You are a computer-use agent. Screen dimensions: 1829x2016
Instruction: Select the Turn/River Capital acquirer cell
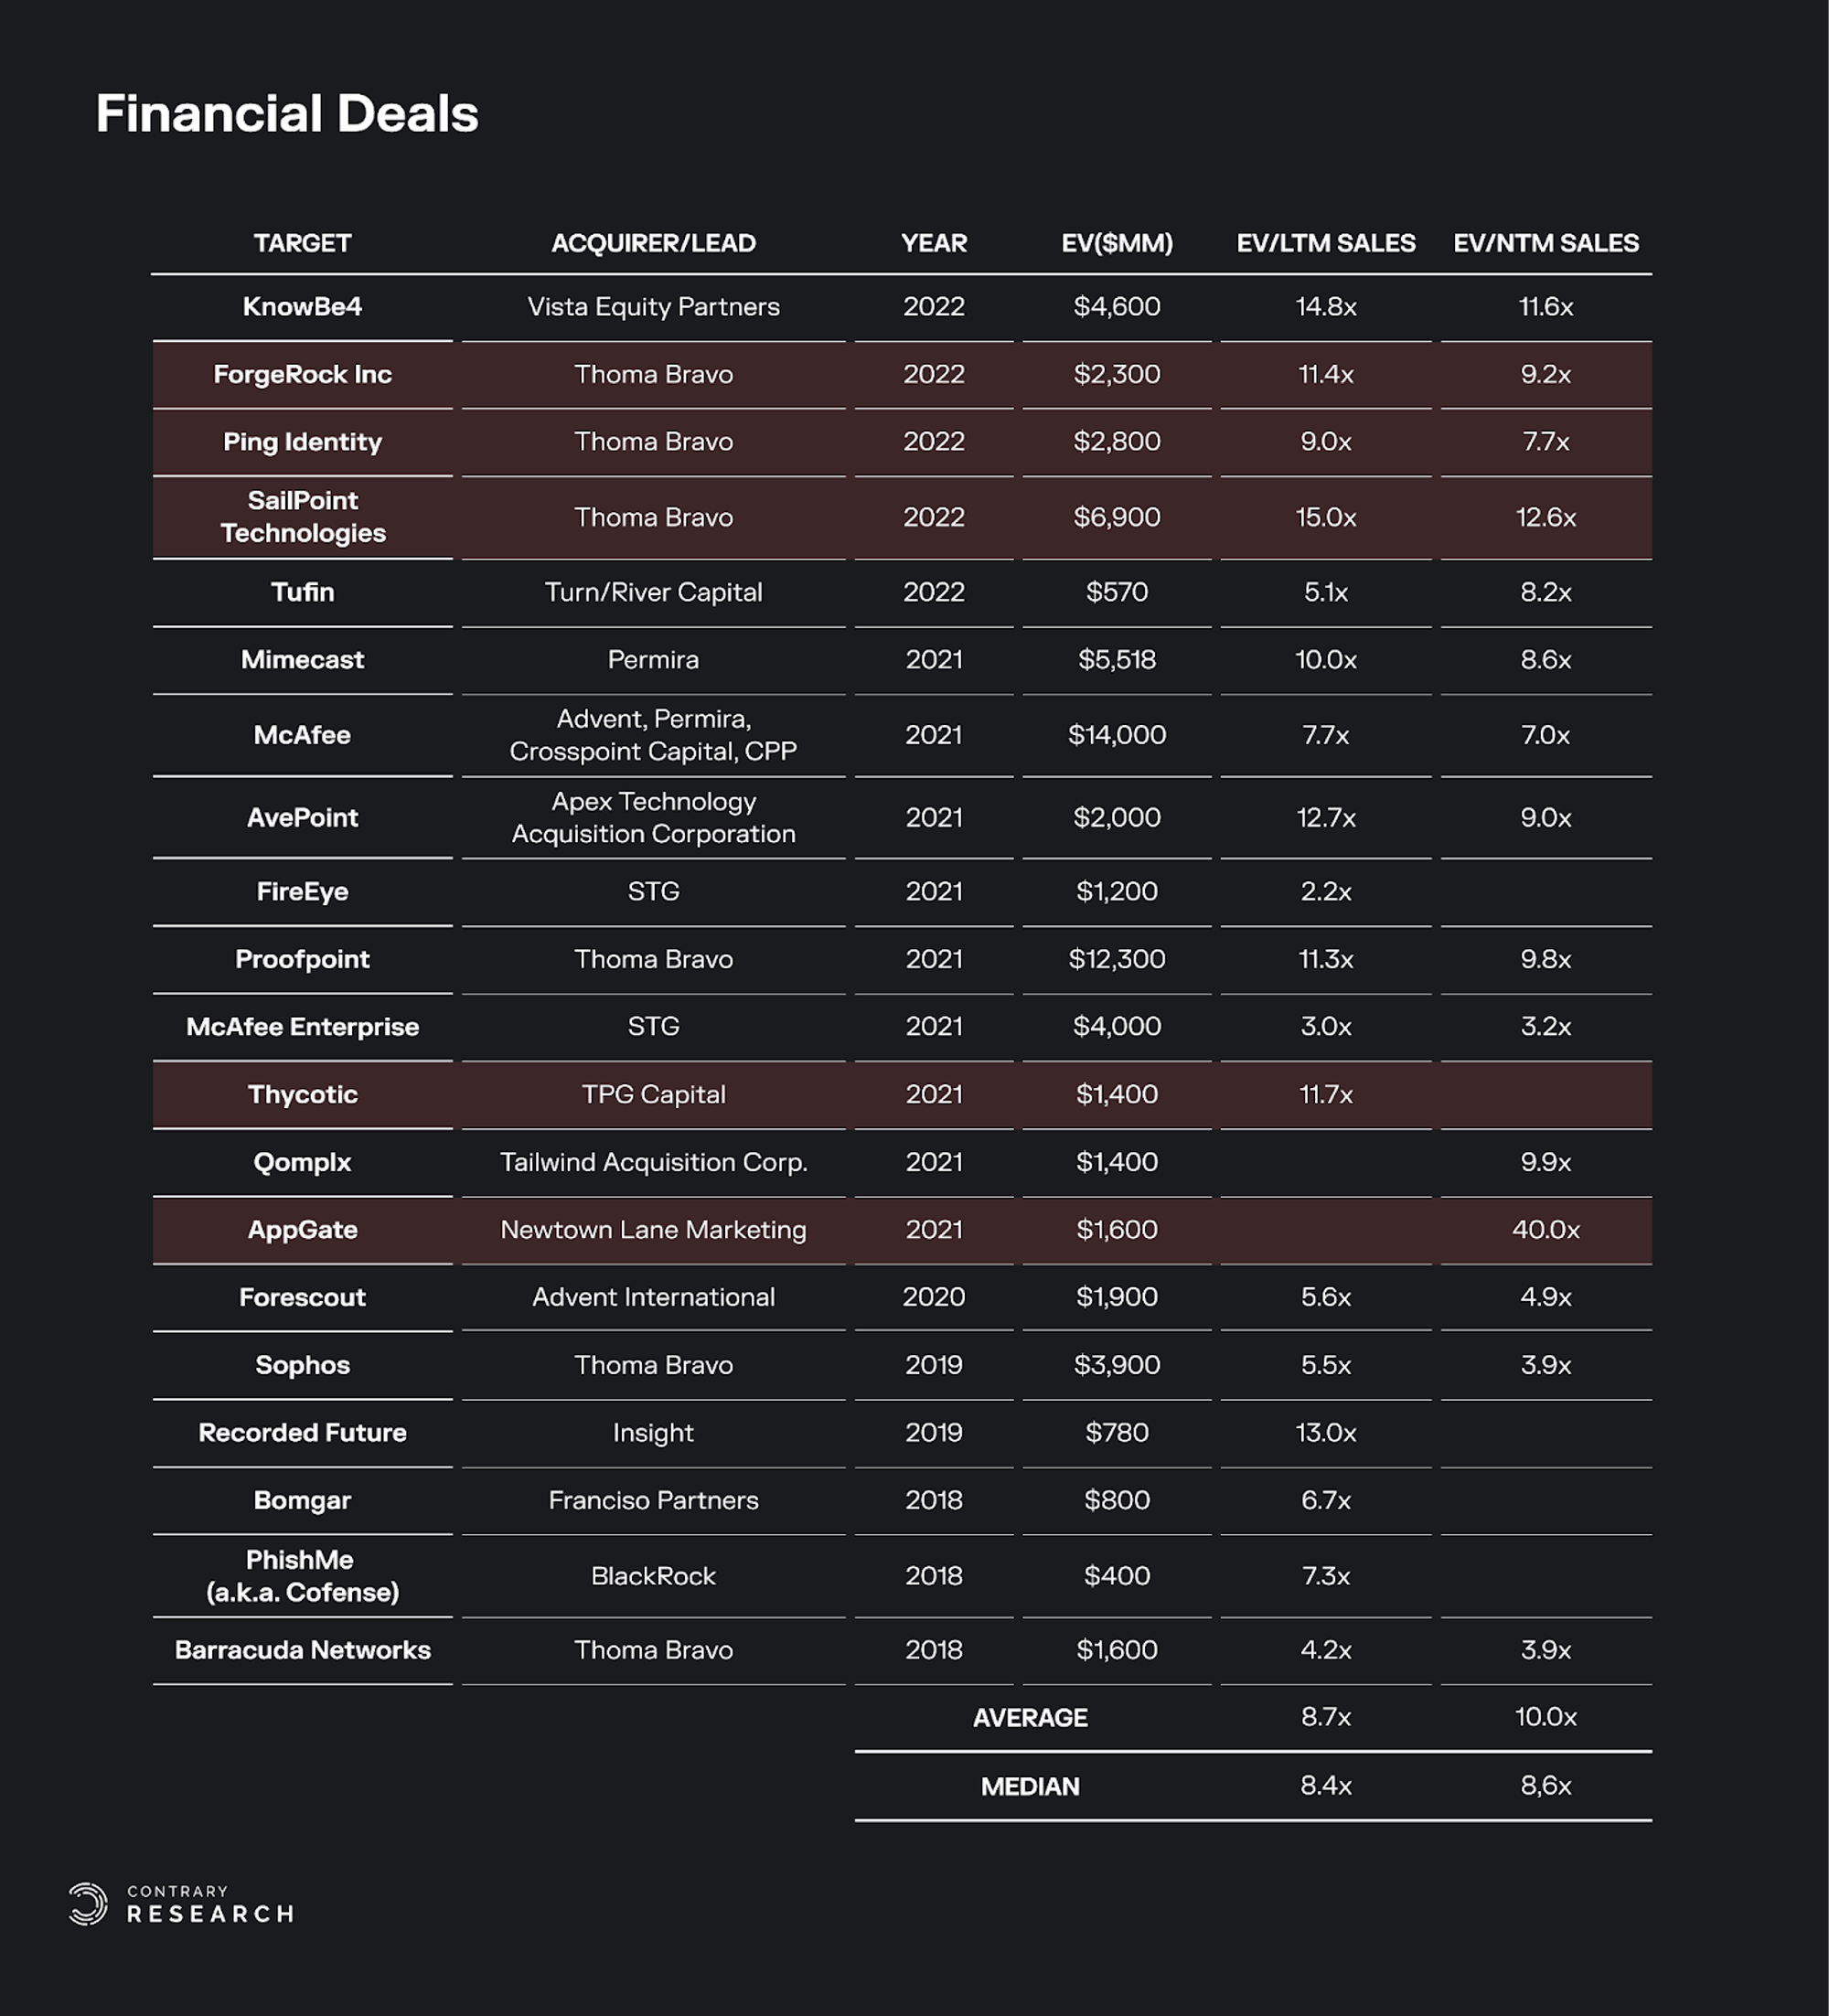[x=653, y=592]
